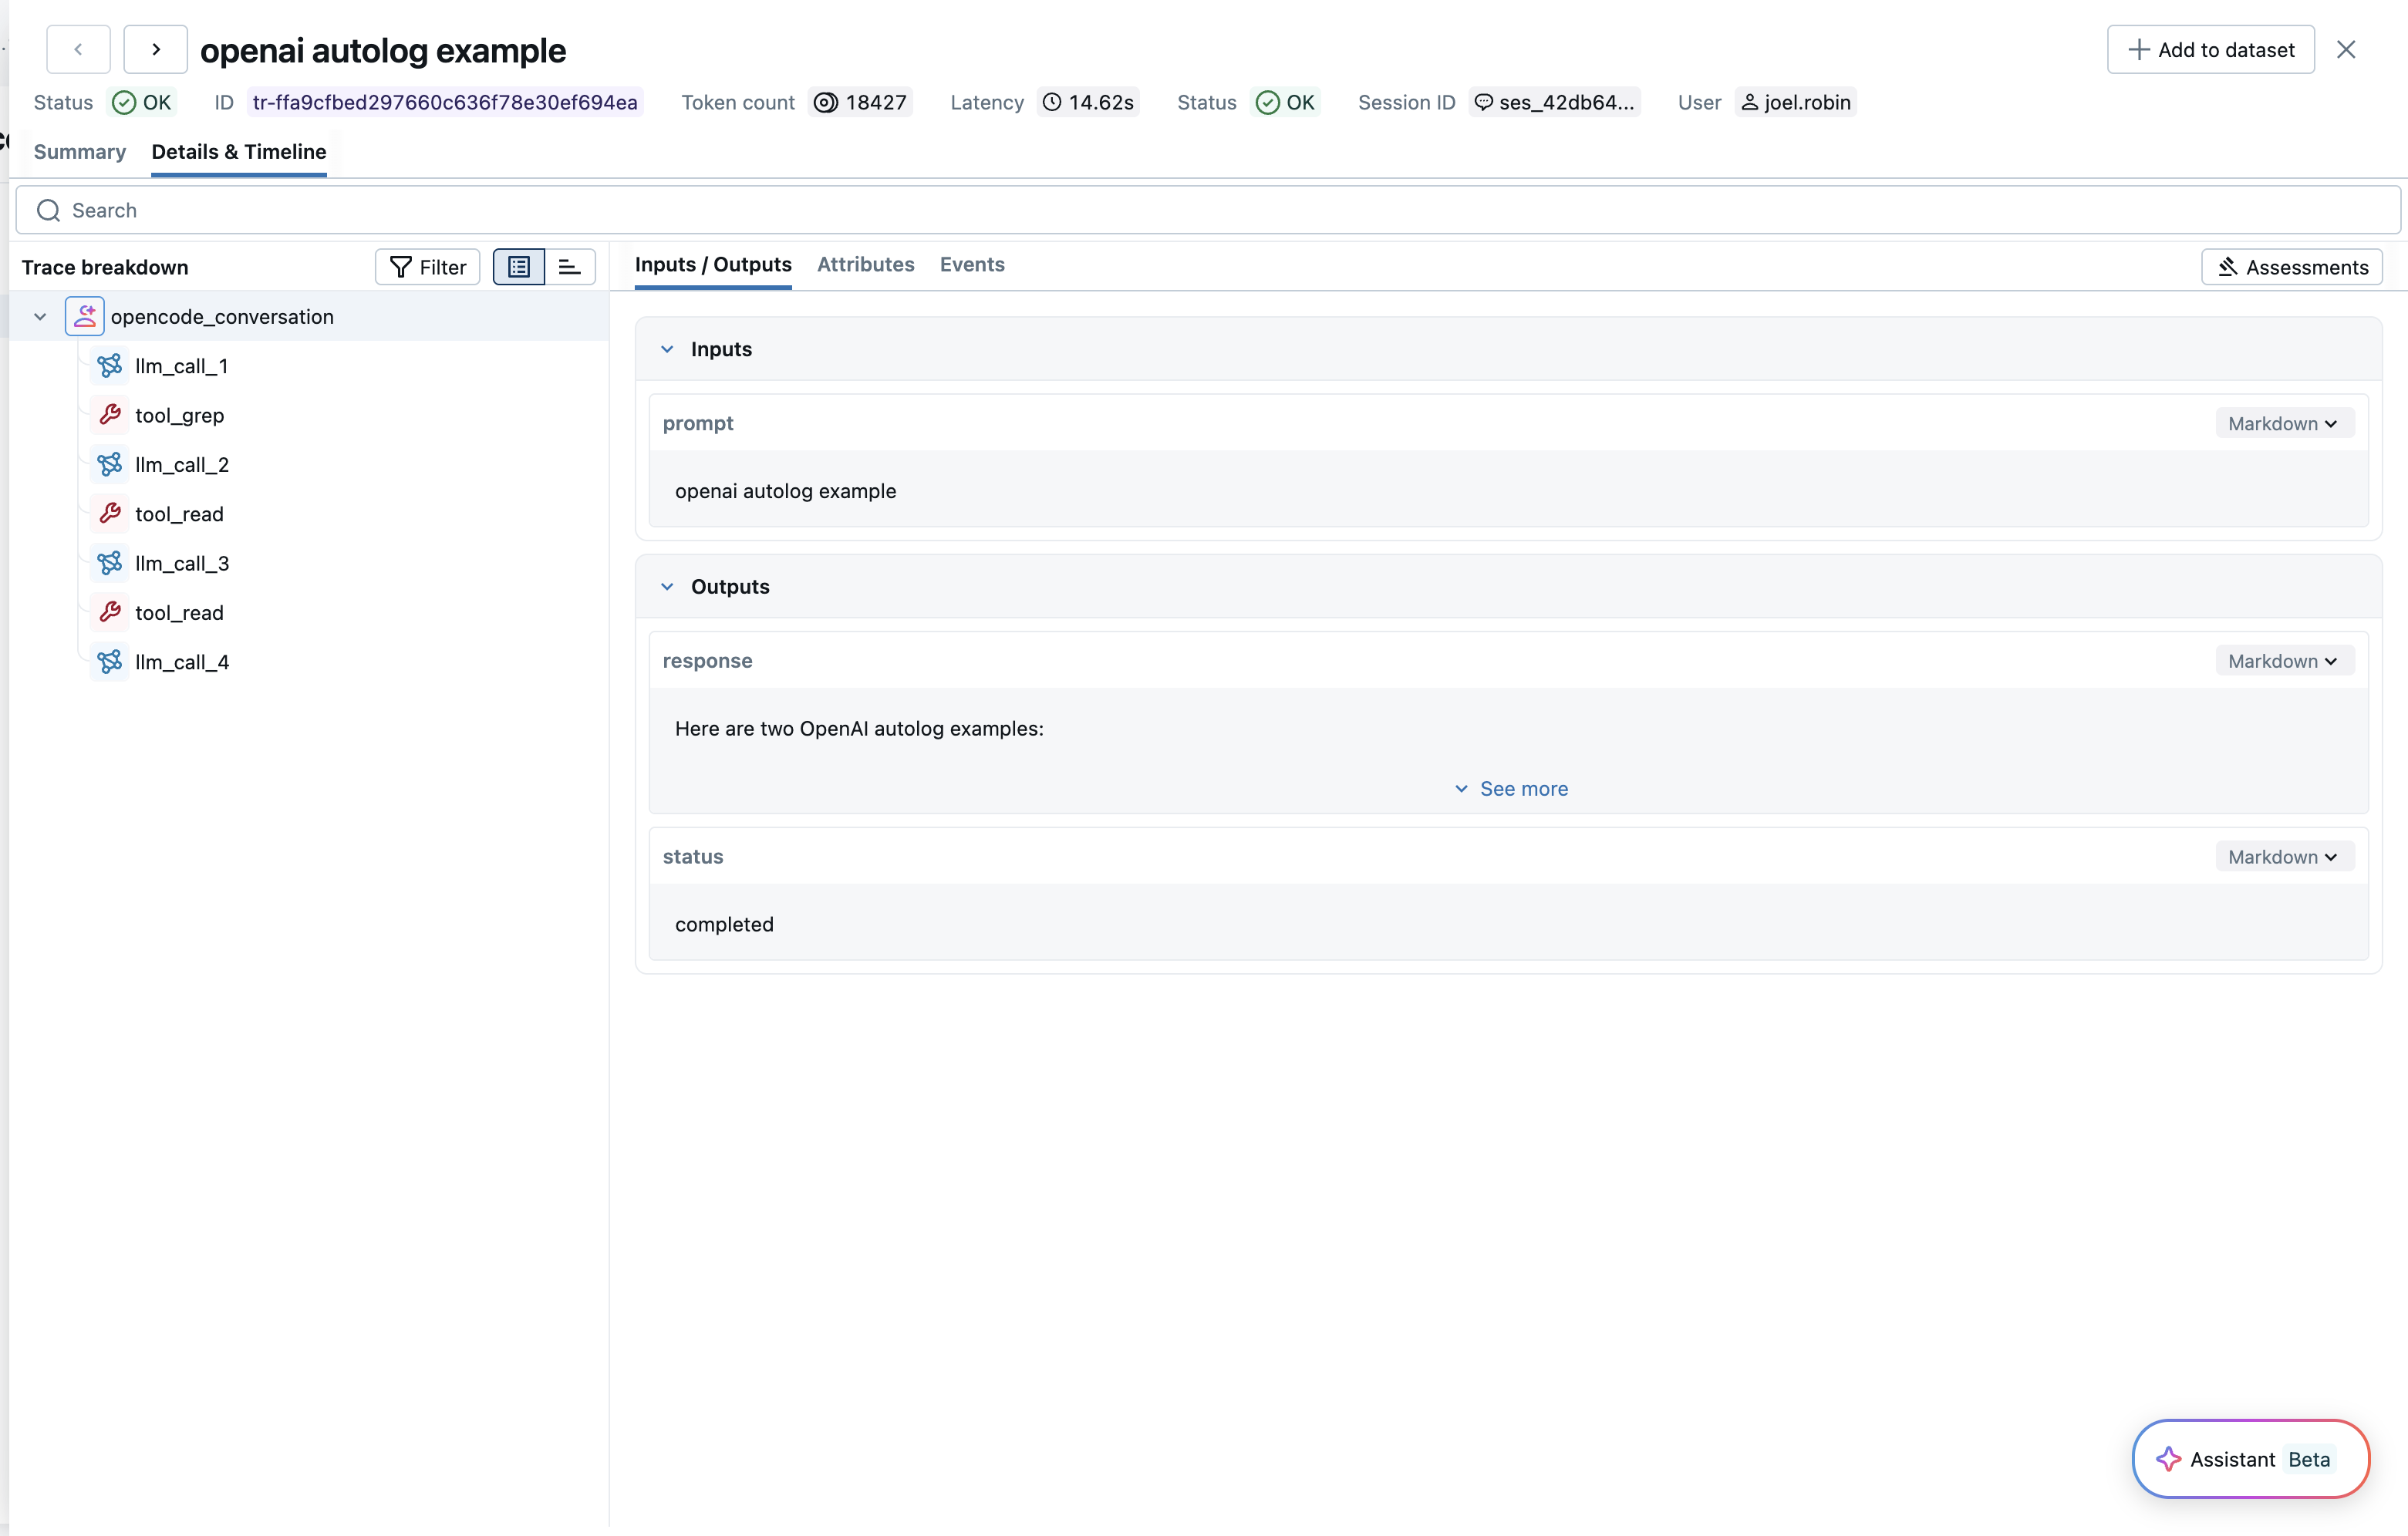Click the llm_call_1 node icon

click(x=110, y=366)
